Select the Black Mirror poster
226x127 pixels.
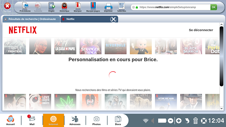191,46
